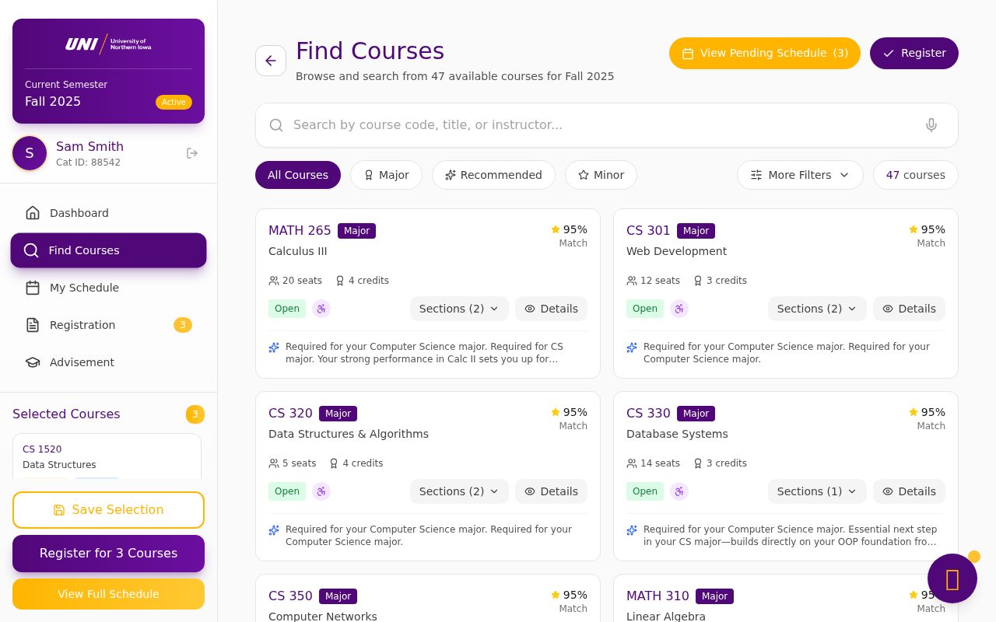Open the More Filters dropdown
Image resolution: width=996 pixels, height=622 pixels.
(800, 175)
